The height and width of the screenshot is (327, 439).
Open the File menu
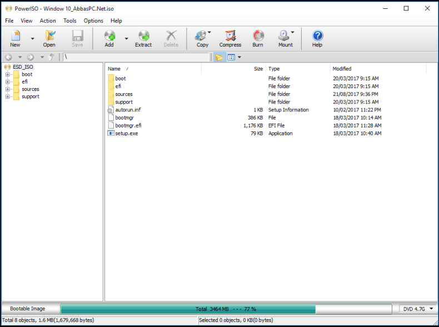pos(9,21)
